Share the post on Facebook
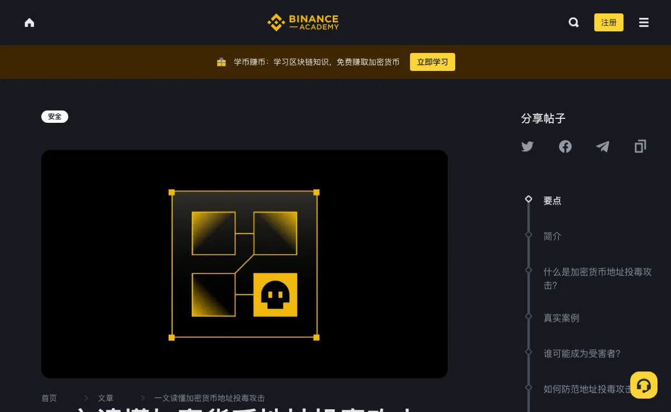 coord(565,146)
